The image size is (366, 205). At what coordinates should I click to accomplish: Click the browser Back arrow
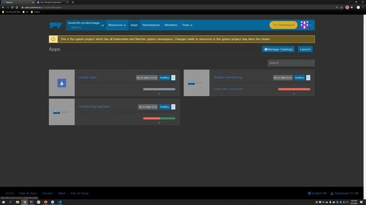point(3,7)
